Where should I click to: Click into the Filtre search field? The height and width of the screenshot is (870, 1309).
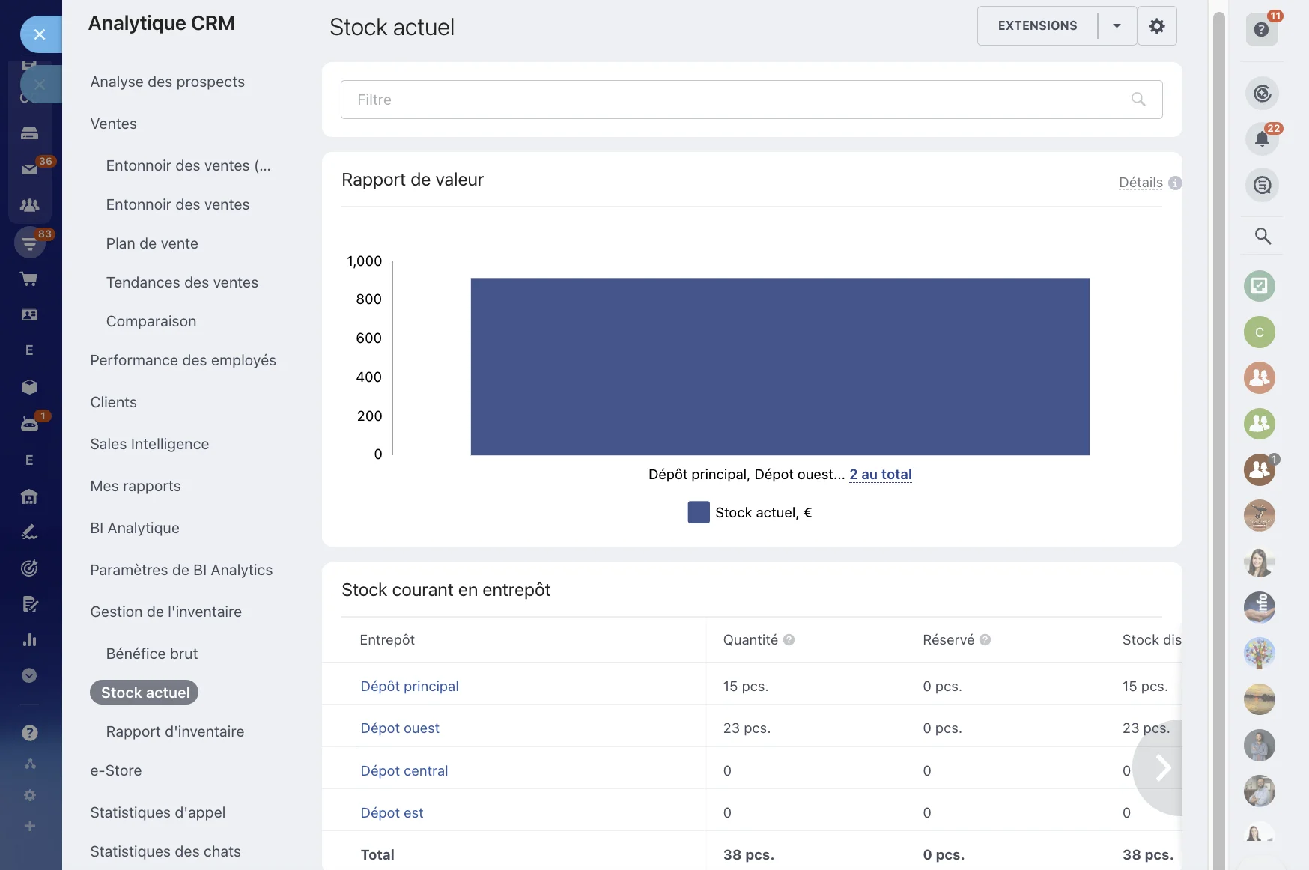738,100
